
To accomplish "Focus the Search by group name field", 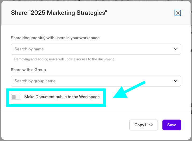I will tap(96, 81).
